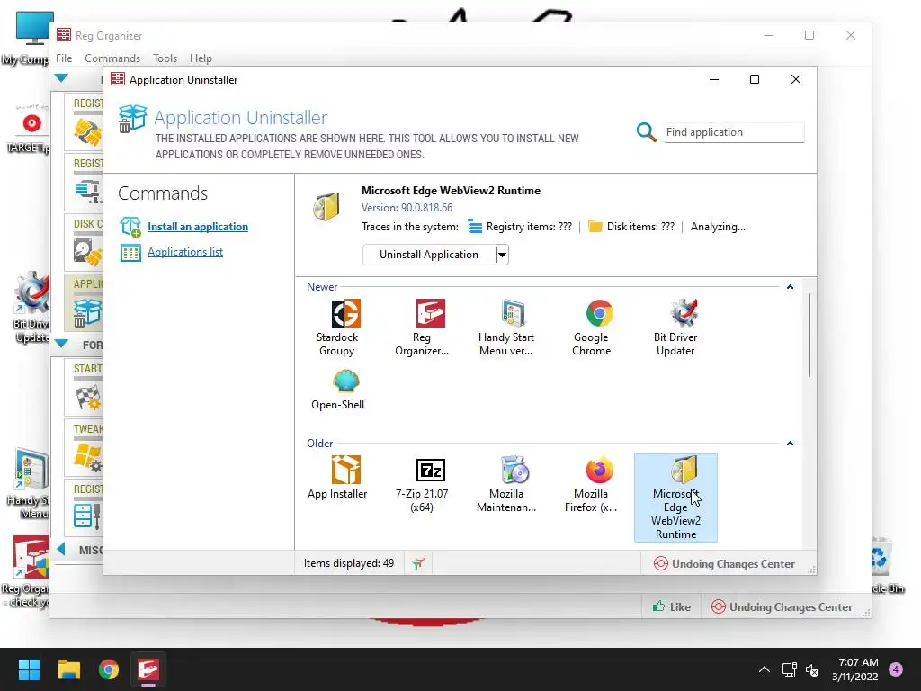The image size is (921, 691).
Task: Select Microsoft Edge WebView2 Runtime tile
Action: 675,498
